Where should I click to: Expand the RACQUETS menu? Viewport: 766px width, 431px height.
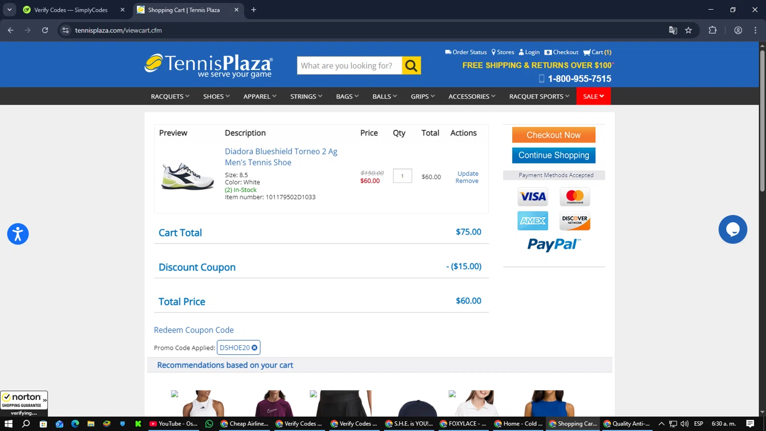coord(170,97)
